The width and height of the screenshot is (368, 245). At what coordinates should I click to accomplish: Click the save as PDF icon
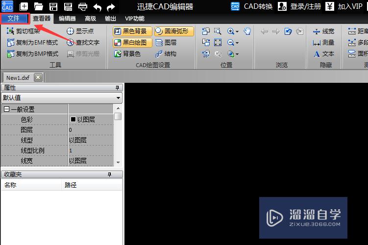(x=68, y=6)
